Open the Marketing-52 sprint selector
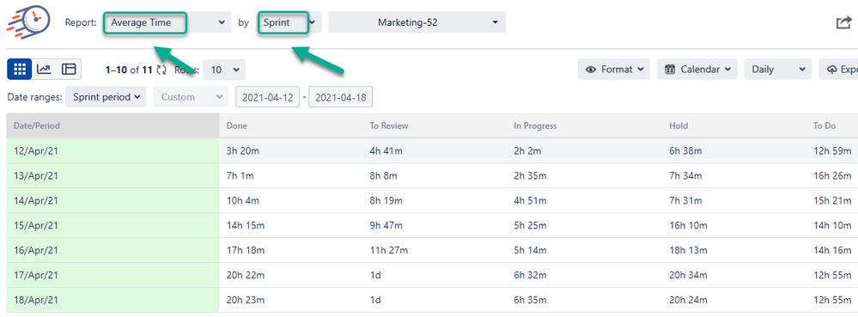This screenshot has width=858, height=317. 417,23
